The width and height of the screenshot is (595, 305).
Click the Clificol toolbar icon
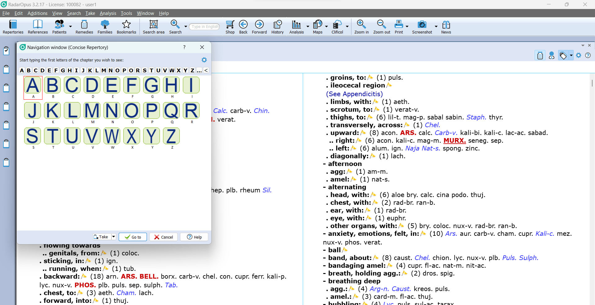click(337, 27)
